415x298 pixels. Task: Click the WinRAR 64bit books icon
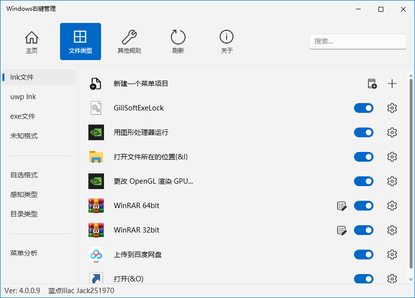coord(96,206)
